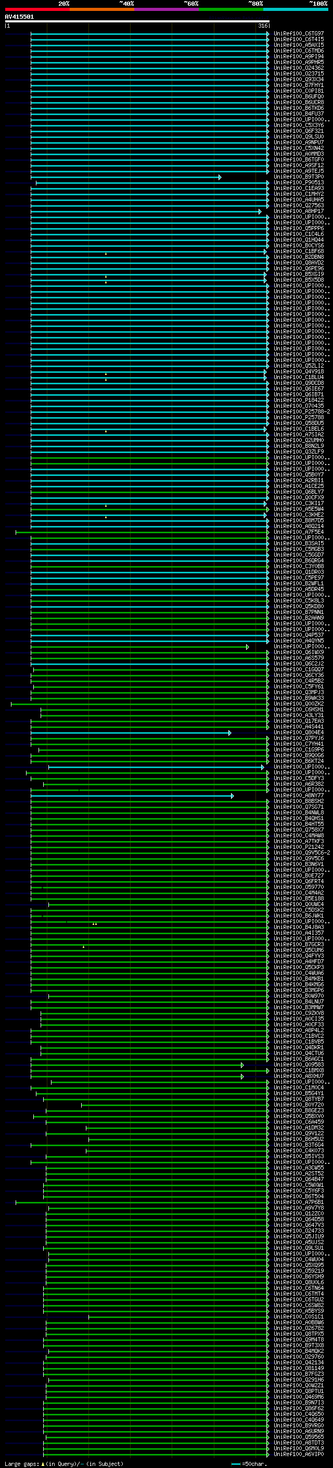Click the green segment of the identity scale

tap(231, 9)
